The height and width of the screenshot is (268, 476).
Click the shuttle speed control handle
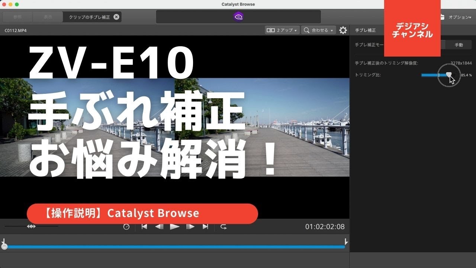tap(31, 226)
